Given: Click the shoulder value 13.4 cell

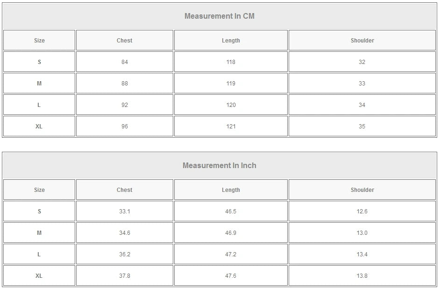Looking at the screenshot, I should coord(362,254).
